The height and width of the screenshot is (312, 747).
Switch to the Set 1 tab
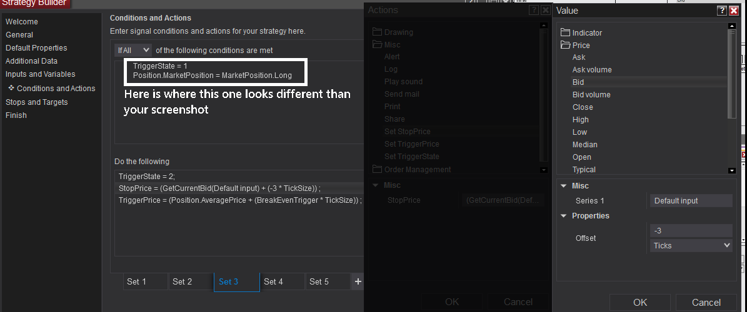(137, 281)
